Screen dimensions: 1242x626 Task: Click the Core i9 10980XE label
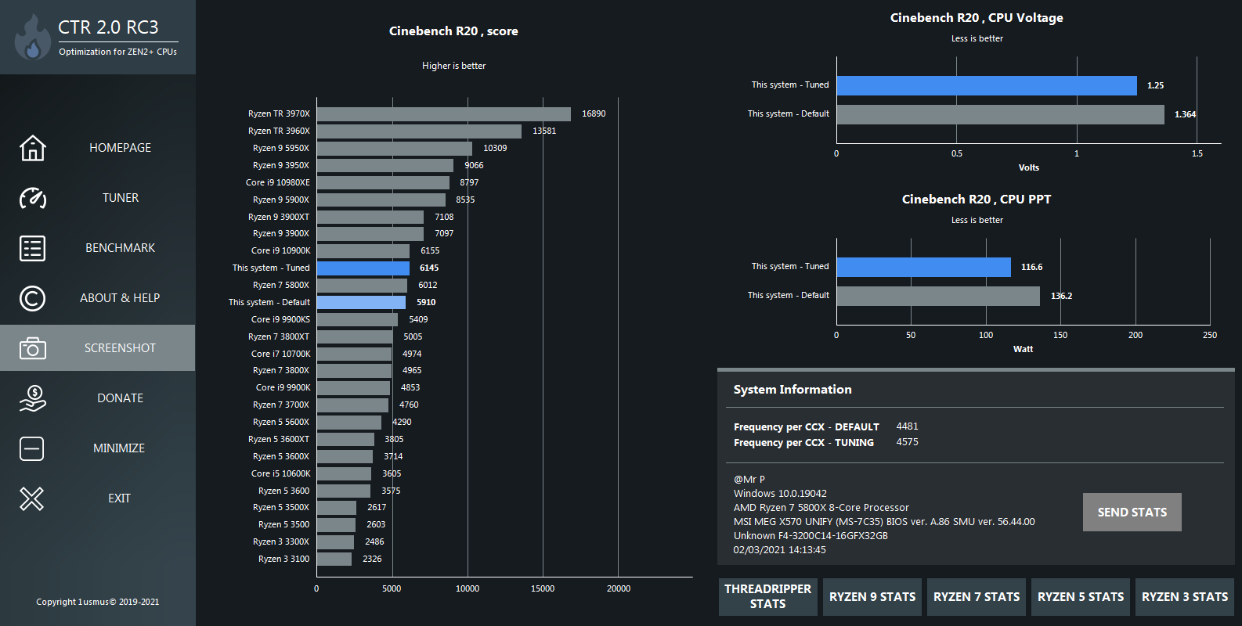pyautogui.click(x=278, y=182)
